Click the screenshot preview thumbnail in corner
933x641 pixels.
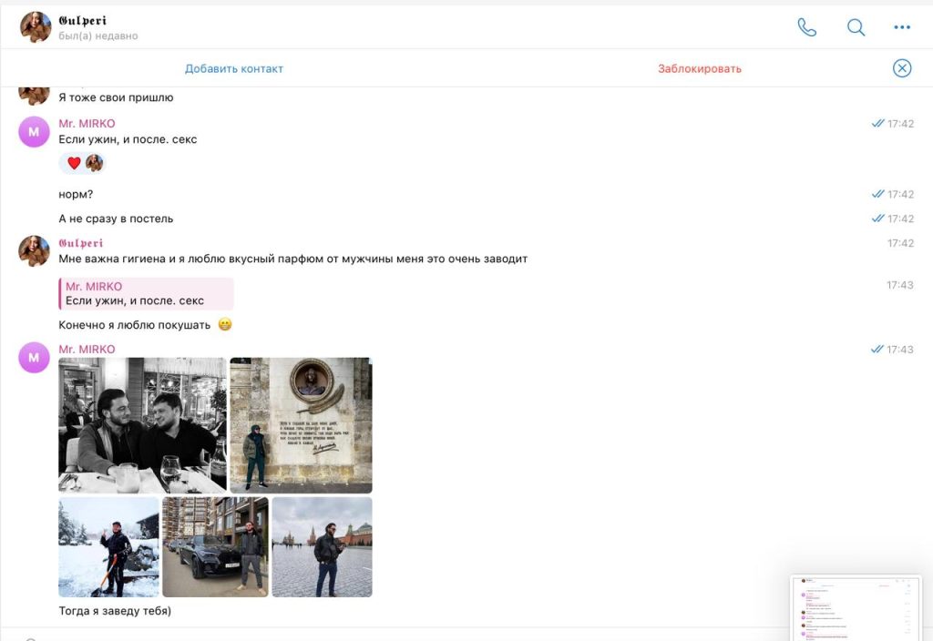click(x=856, y=607)
